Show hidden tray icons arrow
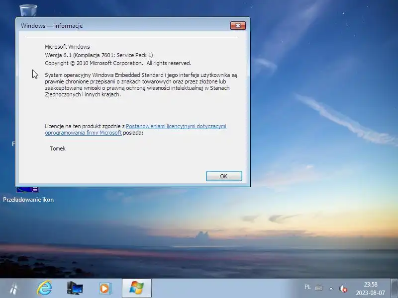Screen dimensions: 398x298 click(x=331, y=289)
